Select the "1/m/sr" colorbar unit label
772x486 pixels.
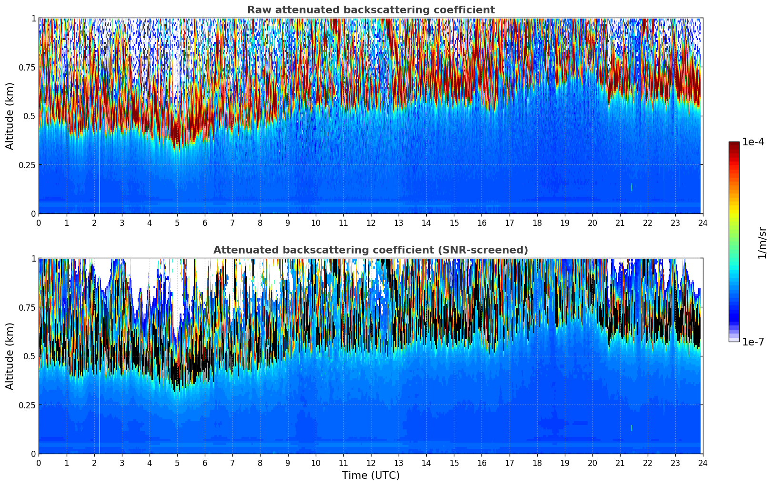(762, 243)
